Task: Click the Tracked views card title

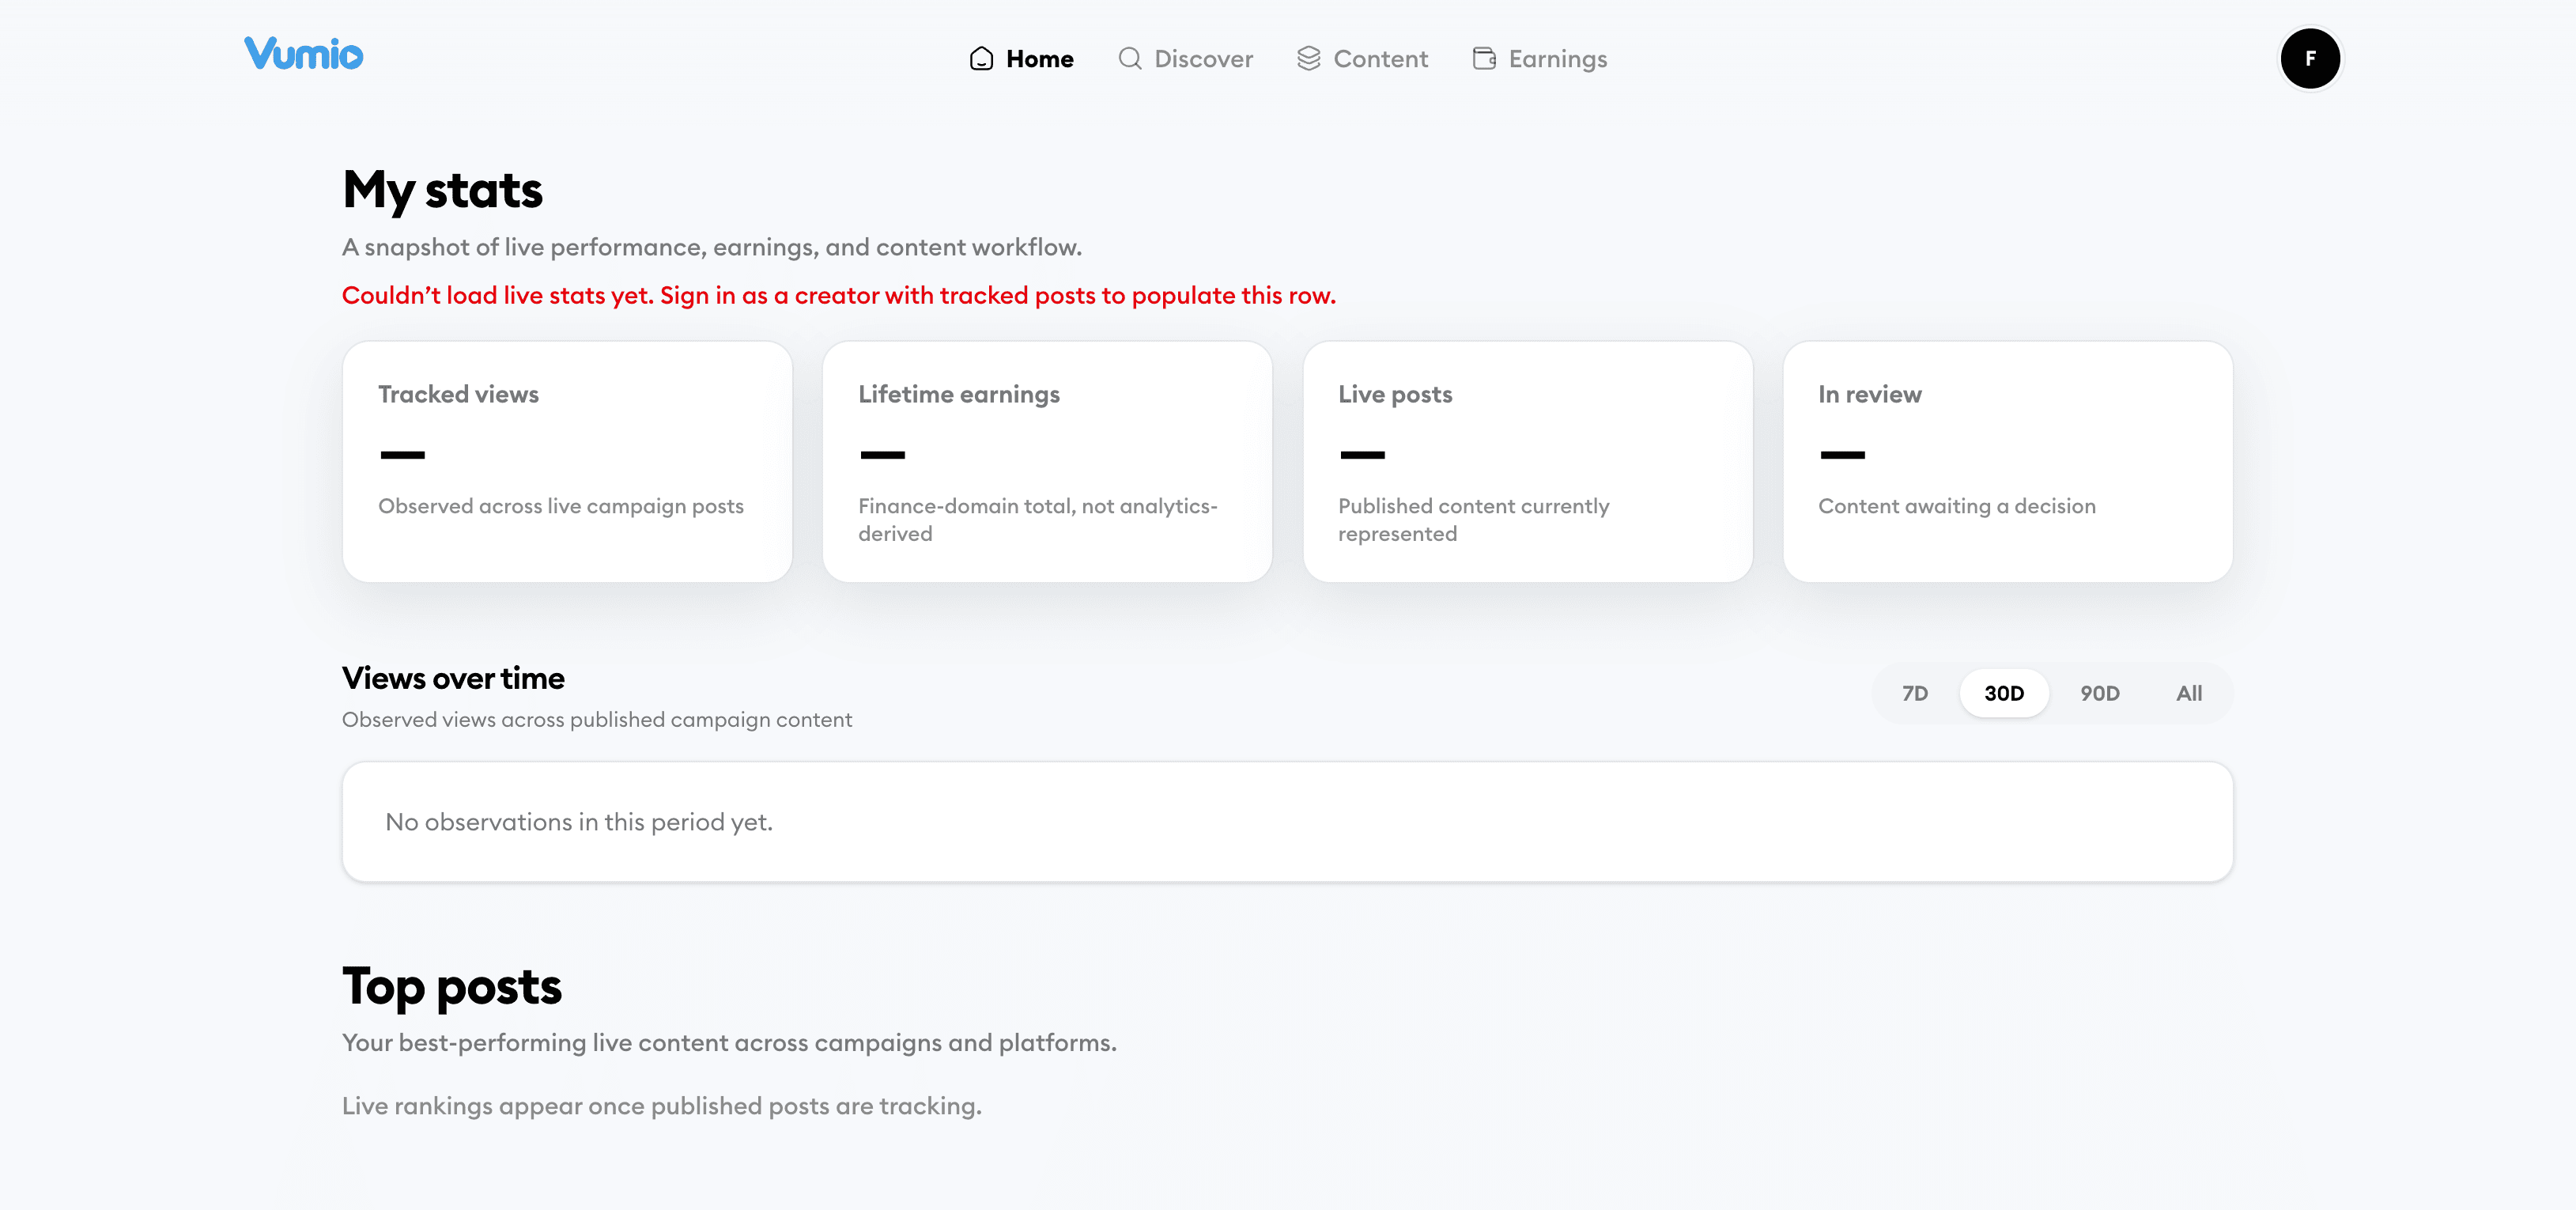Action: click(458, 394)
